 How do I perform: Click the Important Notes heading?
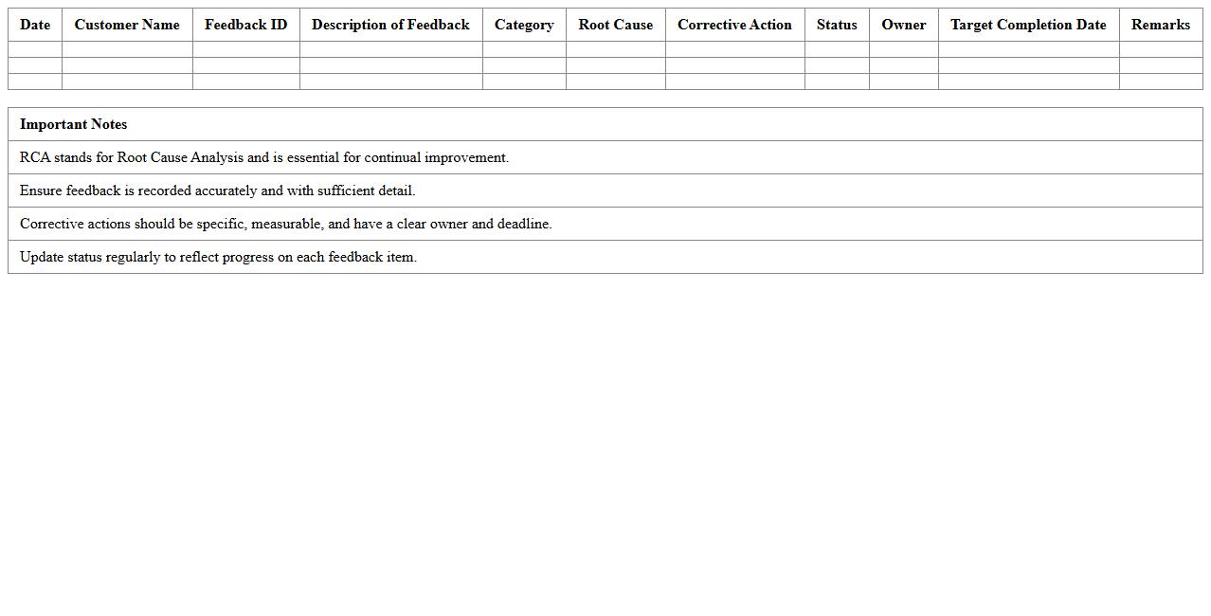point(73,124)
